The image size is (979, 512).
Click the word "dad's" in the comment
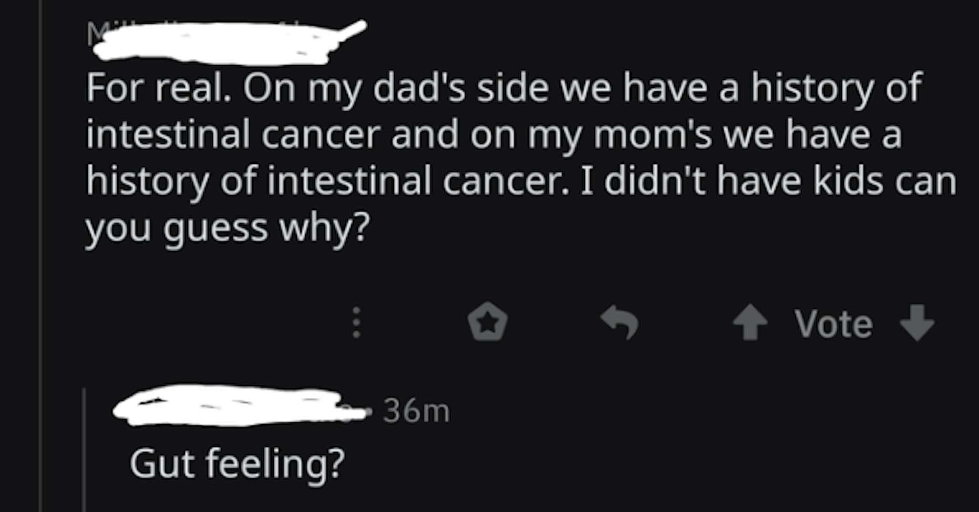coord(419,88)
